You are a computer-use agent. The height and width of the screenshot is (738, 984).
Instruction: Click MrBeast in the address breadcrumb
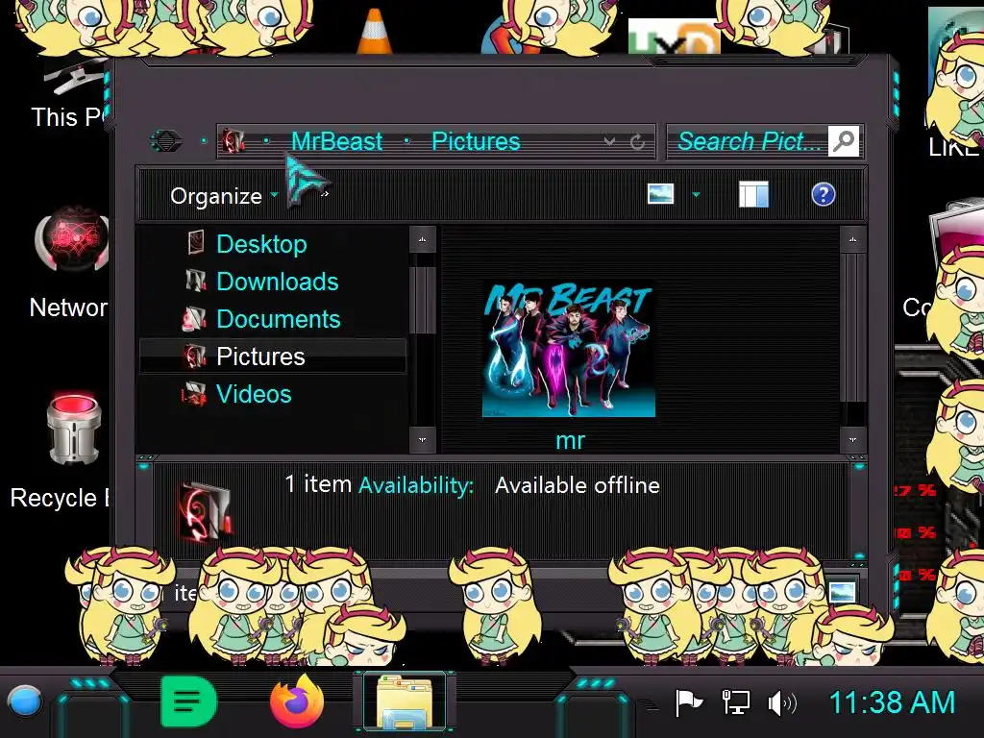(x=336, y=141)
